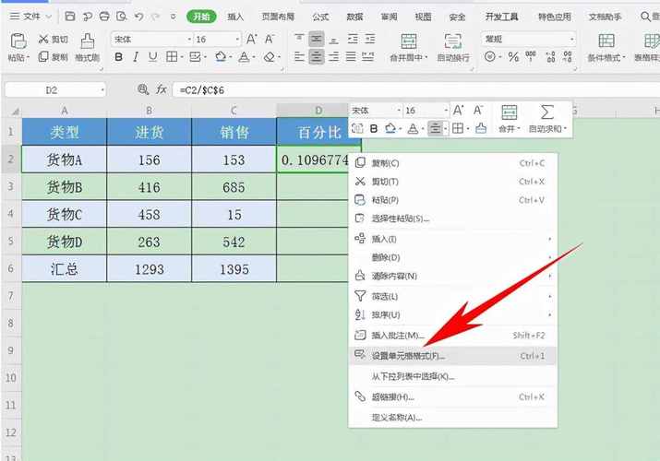
Task: Choose 设置单元格格式(F) from context menu
Action: pyautogui.click(x=453, y=356)
